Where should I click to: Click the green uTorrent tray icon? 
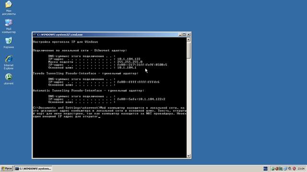(273, 169)
